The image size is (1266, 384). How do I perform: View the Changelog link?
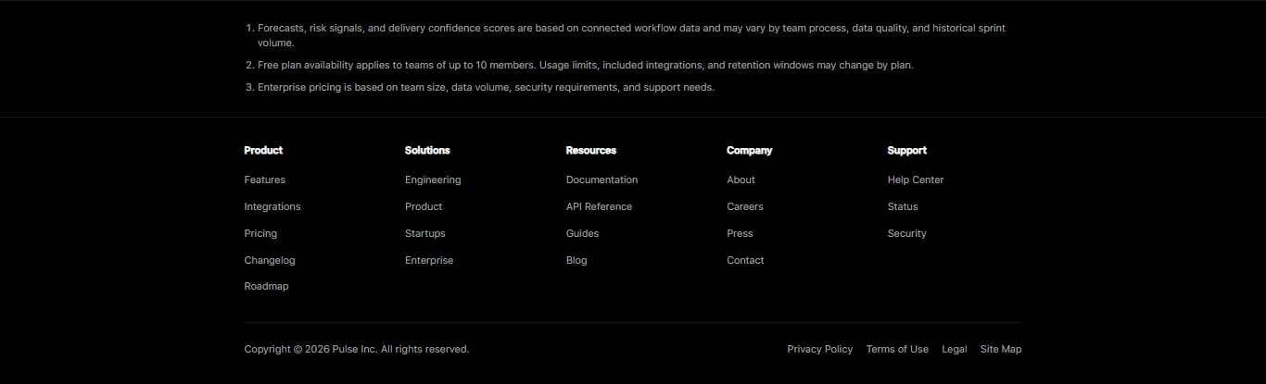coord(270,260)
